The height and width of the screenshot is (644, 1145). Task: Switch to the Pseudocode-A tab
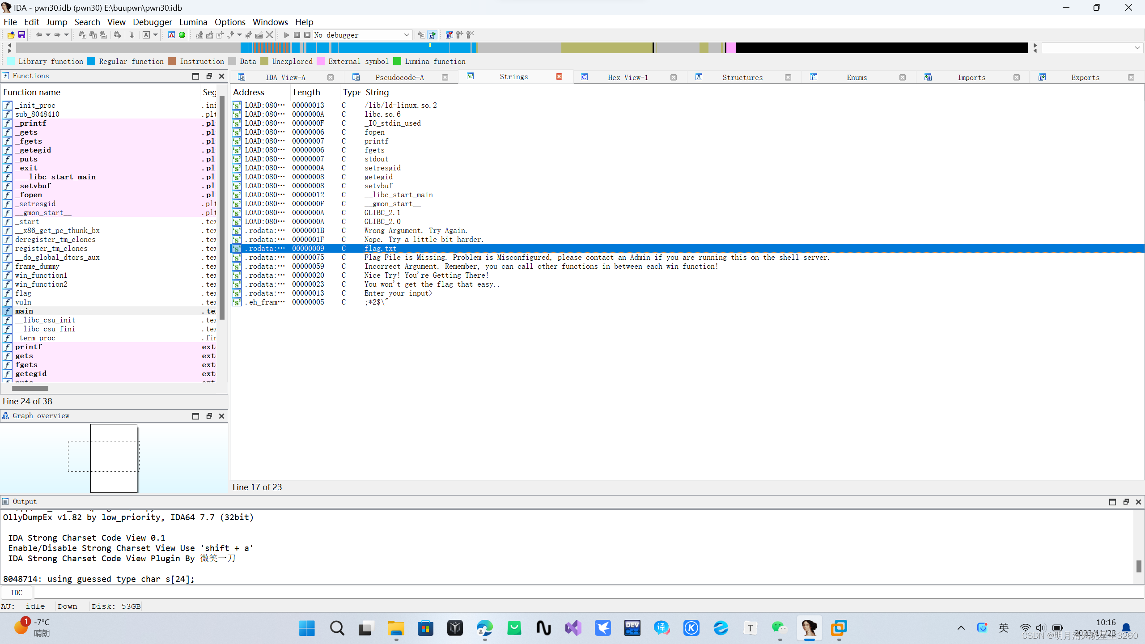399,77
